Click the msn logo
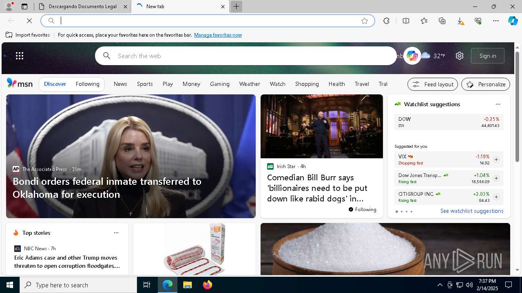 pos(20,83)
